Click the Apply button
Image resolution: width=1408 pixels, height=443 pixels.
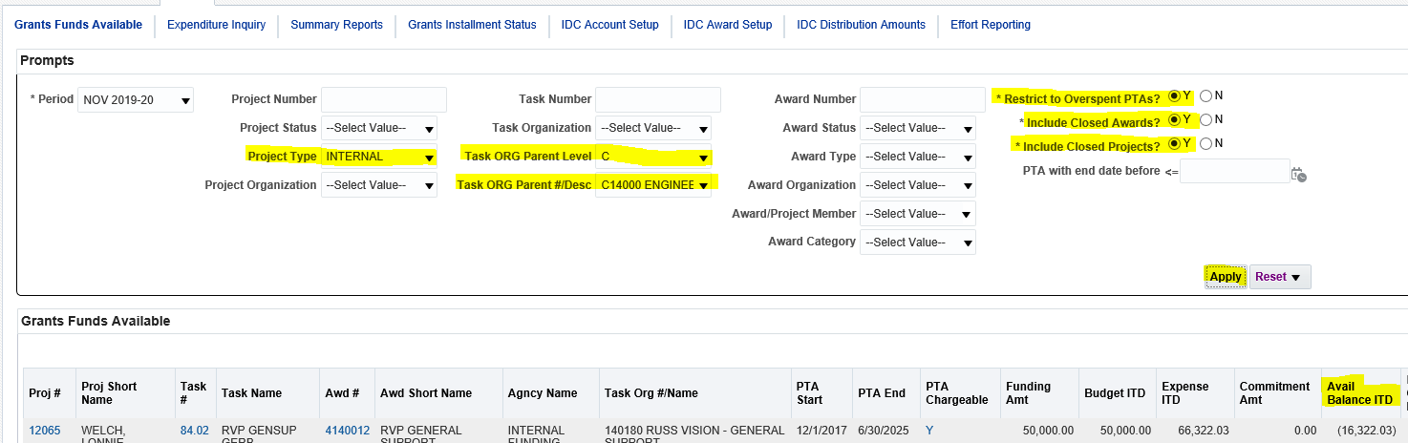click(x=1225, y=277)
